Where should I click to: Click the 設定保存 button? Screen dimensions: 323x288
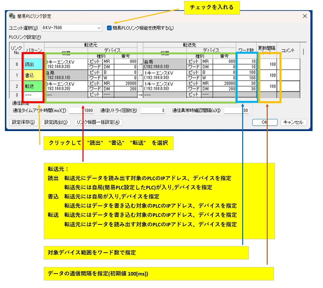click(x=24, y=122)
